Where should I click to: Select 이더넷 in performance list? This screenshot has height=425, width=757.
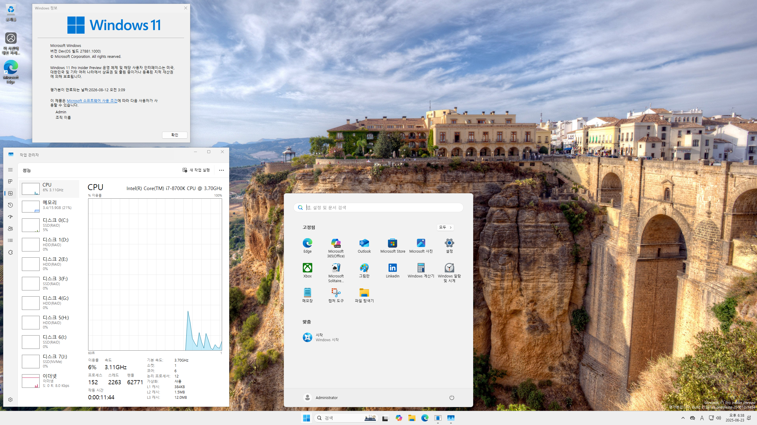(49, 380)
